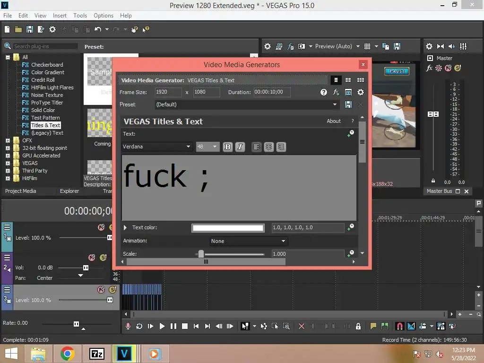Viewport: 484px width, 363px height.
Task: Open the Preset (Default) dropdown
Action: (247, 104)
